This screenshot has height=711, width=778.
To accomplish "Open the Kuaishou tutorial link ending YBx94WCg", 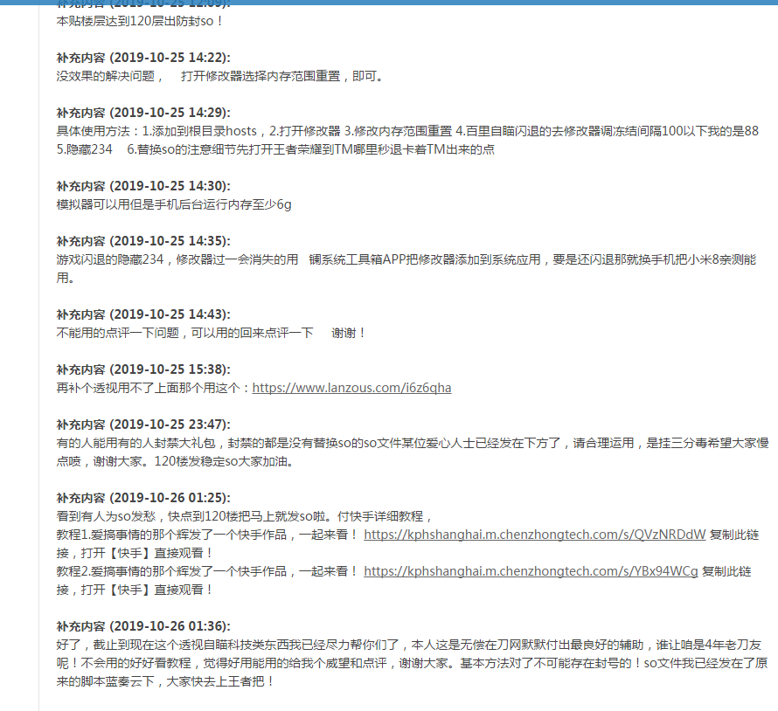I will tap(531, 571).
